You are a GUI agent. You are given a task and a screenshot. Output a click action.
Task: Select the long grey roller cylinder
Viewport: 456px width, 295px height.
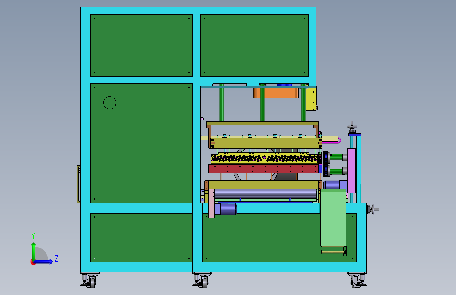pos(265,194)
